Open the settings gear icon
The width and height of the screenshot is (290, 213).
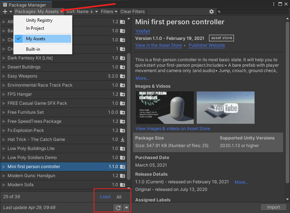click(212, 12)
